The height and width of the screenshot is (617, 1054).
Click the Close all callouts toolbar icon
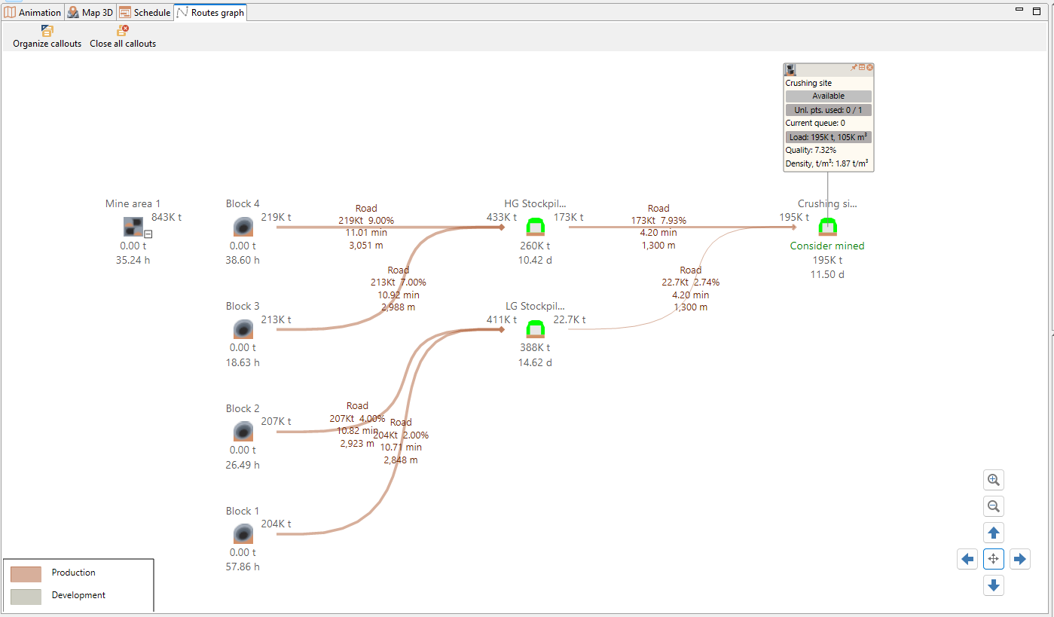(122, 31)
